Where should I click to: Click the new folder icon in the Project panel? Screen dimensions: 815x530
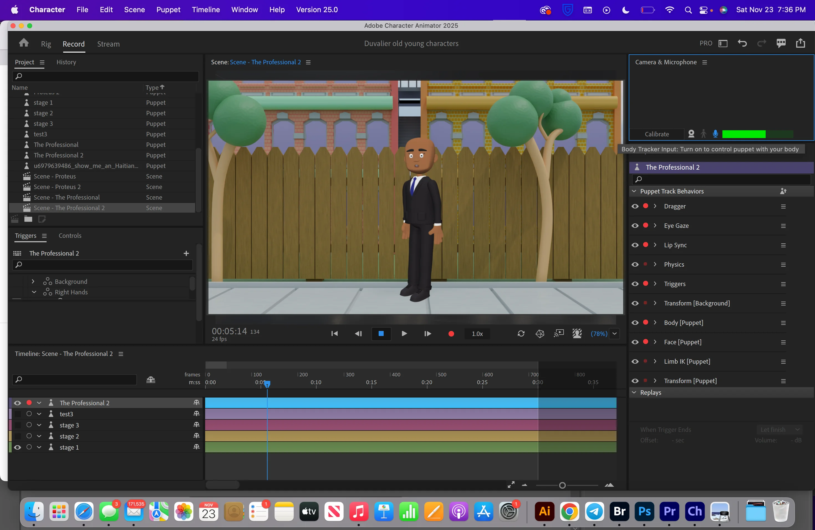coord(28,219)
